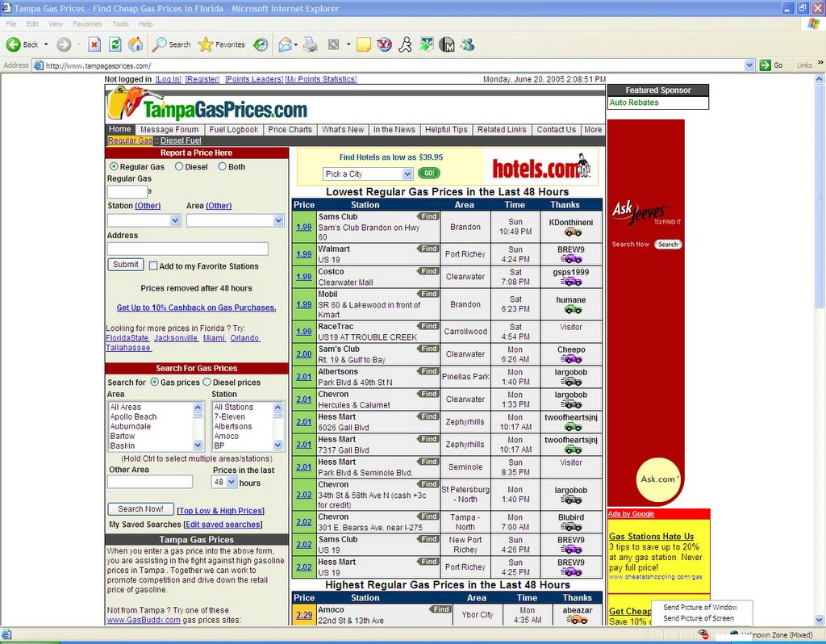Click the Address input field
The width and height of the screenshot is (826, 644).
[x=187, y=249]
